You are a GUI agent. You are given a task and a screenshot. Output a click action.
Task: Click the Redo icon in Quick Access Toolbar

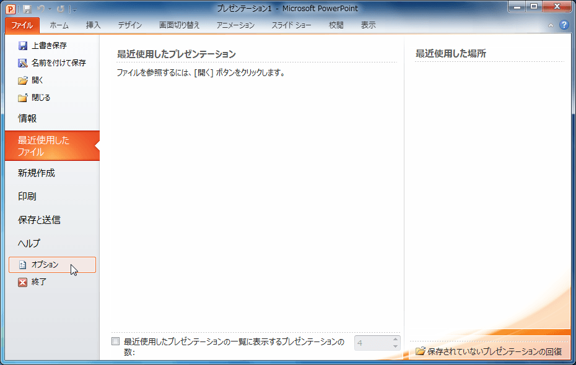click(61, 9)
